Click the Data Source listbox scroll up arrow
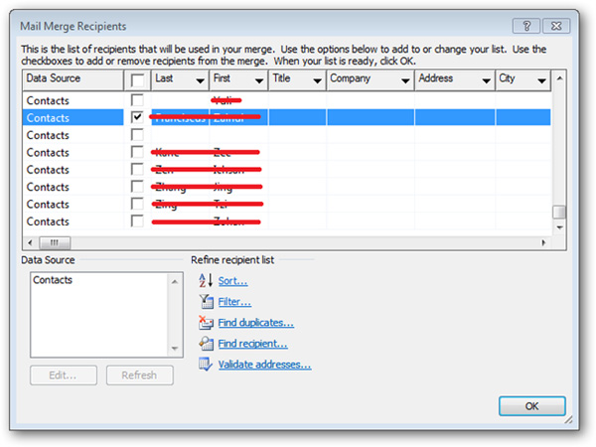 point(175,282)
